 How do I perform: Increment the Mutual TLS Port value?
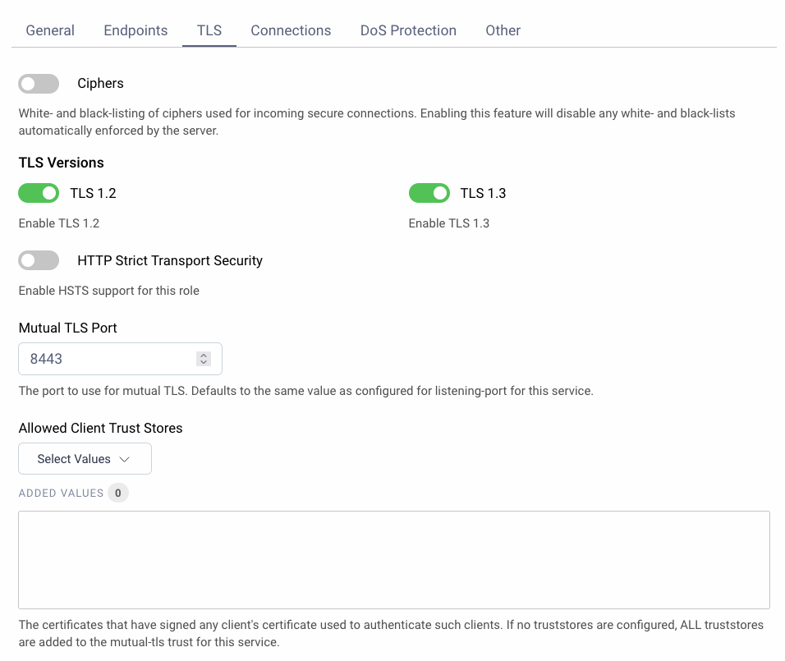(204, 355)
